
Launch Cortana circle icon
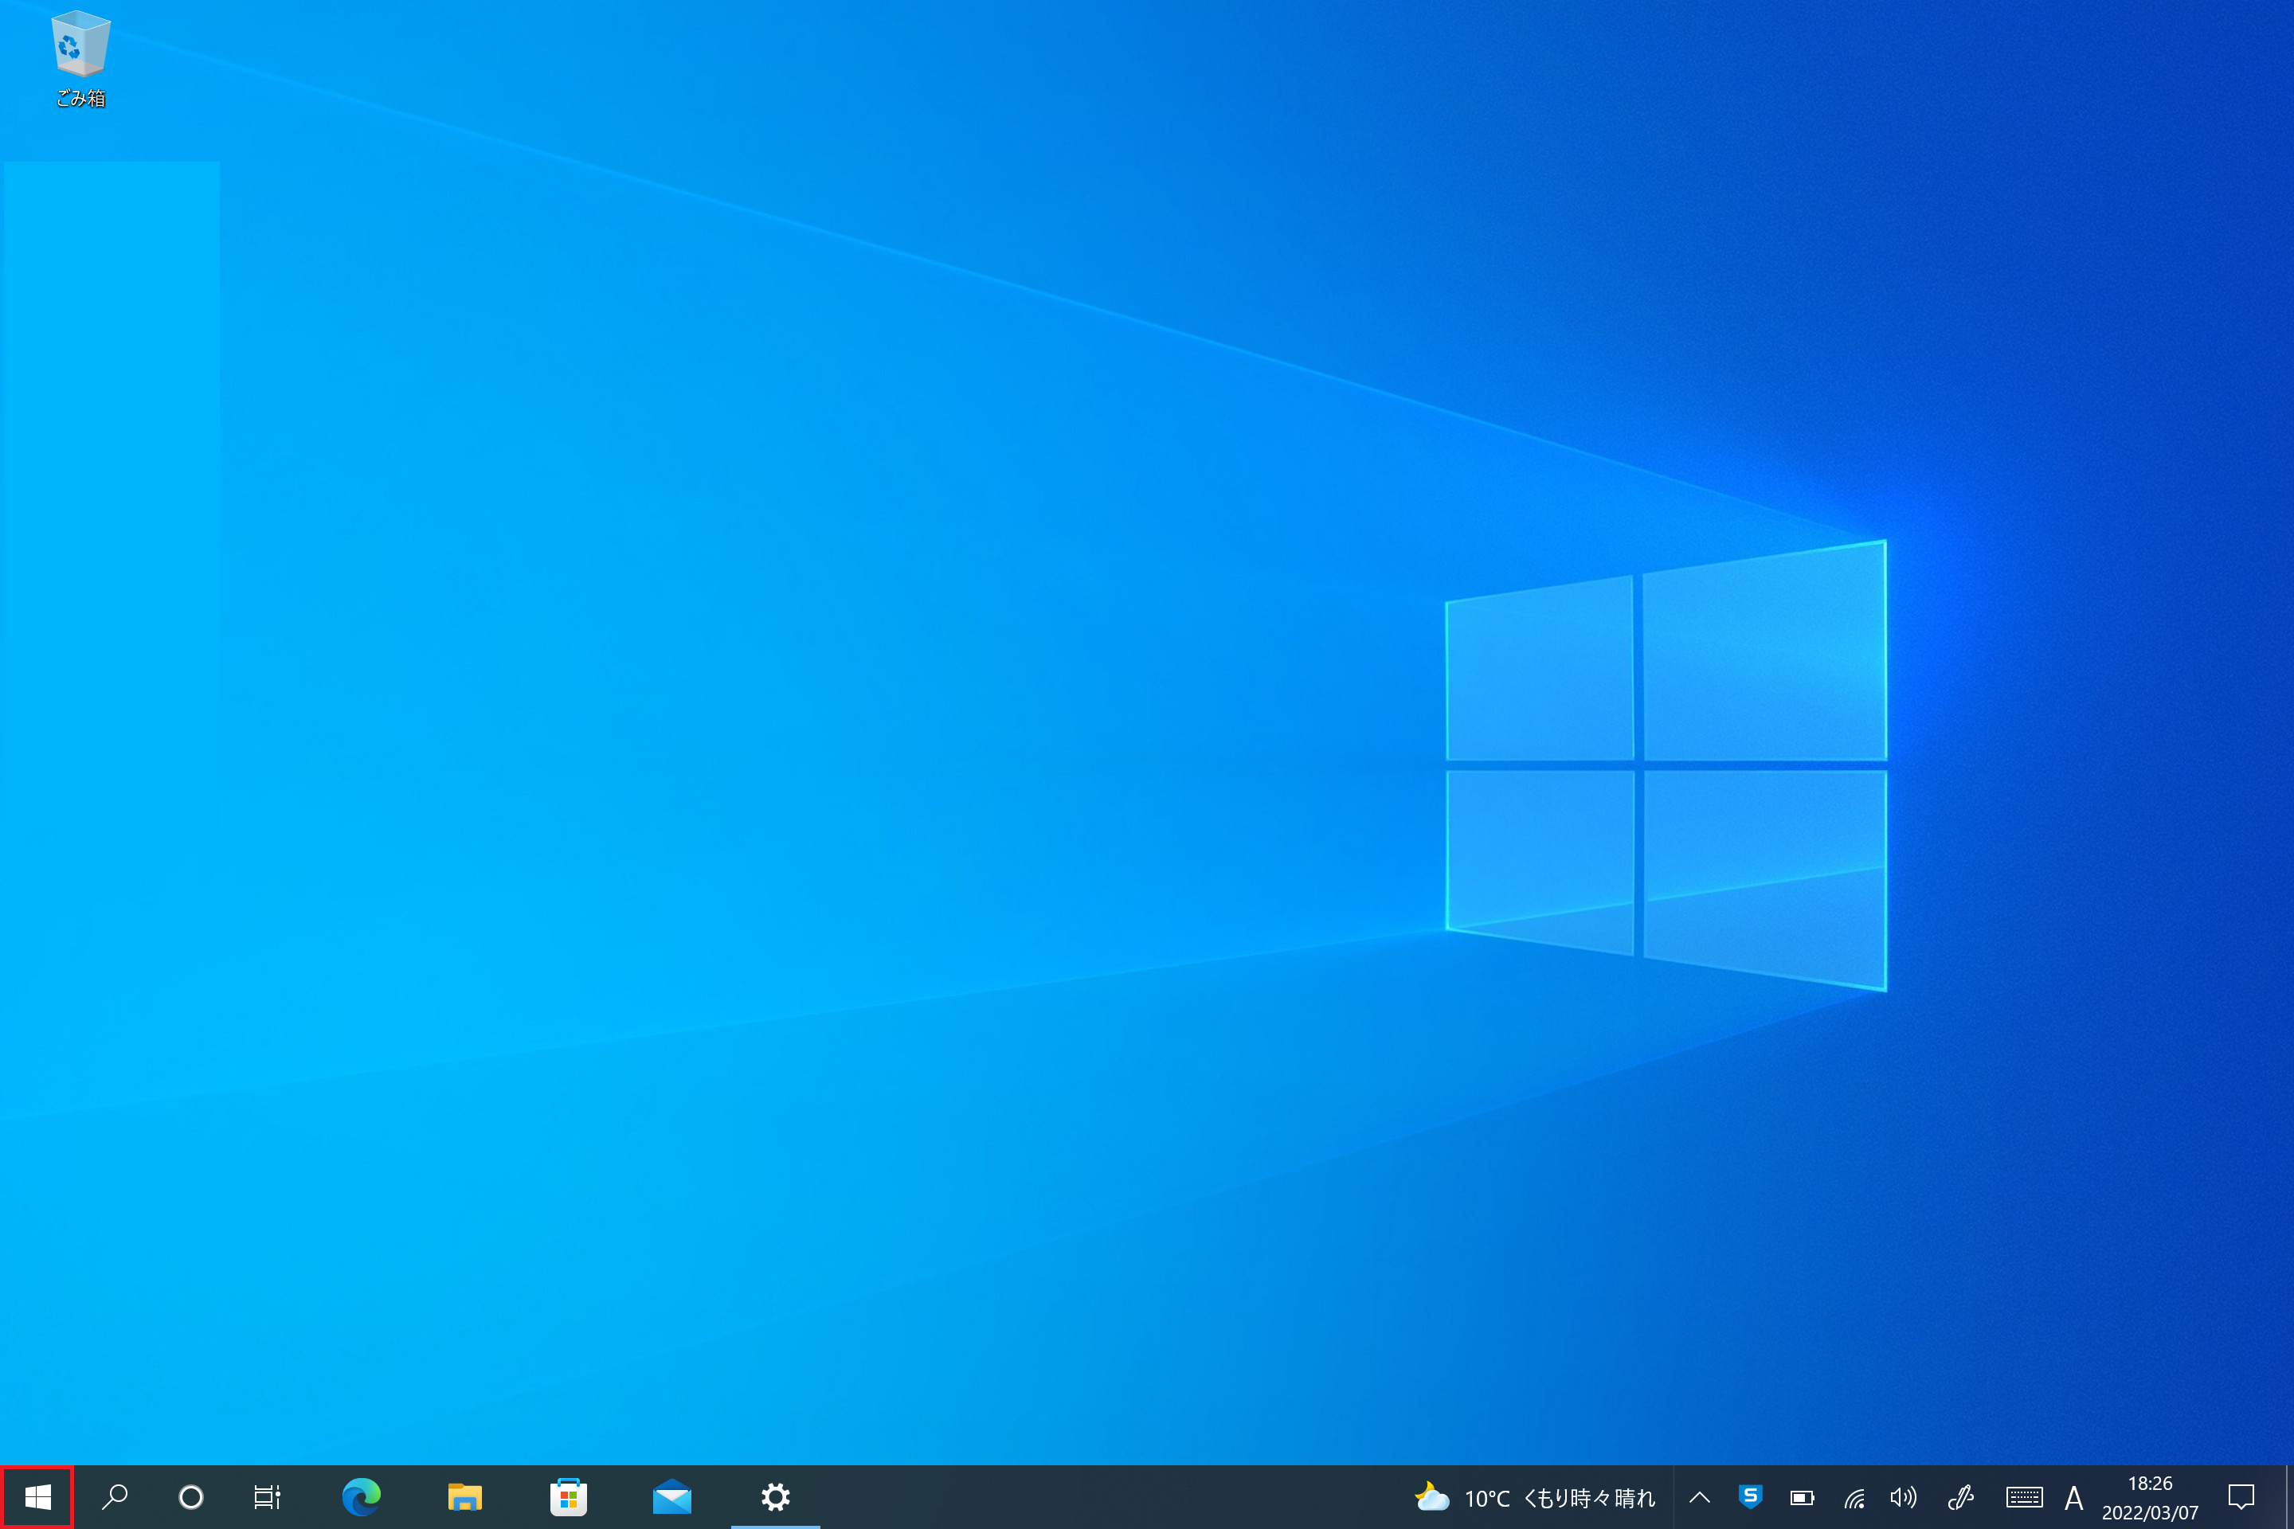click(x=191, y=1497)
